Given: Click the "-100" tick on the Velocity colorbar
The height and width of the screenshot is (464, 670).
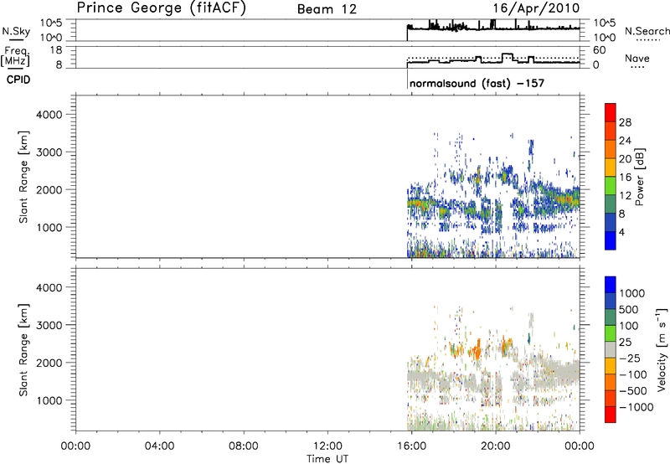Looking at the screenshot, I should (633, 374).
